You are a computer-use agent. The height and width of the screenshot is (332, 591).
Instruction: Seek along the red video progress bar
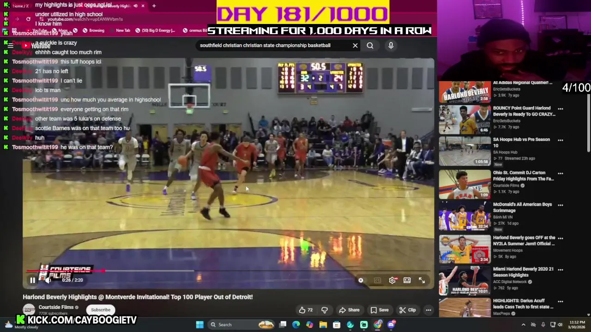click(x=229, y=271)
